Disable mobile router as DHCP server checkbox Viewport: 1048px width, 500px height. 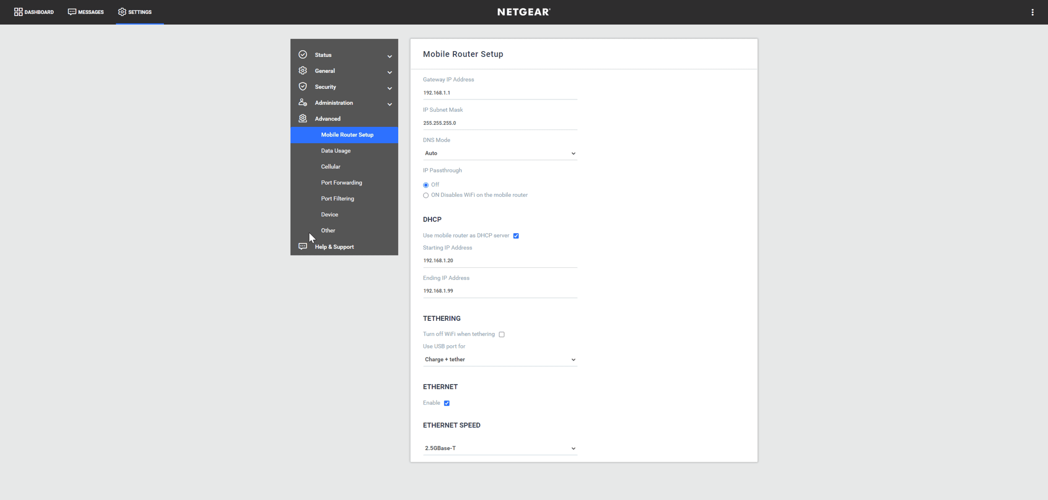coord(516,236)
